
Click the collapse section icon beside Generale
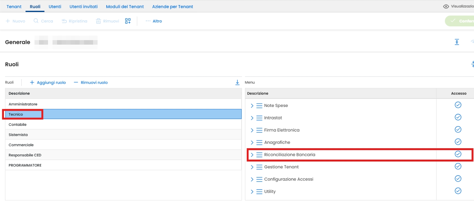(457, 42)
